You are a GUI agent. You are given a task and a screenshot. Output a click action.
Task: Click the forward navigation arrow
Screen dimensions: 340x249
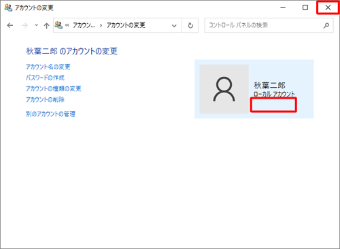(24, 25)
